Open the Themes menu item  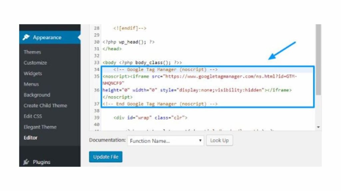[32, 52]
